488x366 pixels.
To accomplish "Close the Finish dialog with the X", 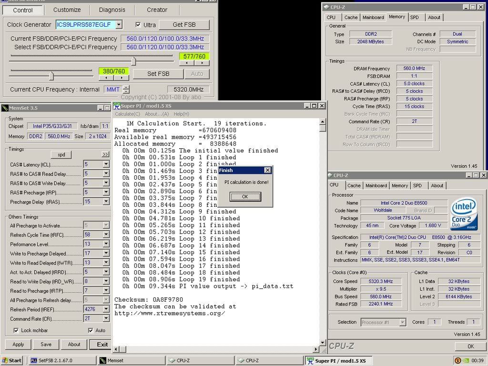I will click(267, 170).
